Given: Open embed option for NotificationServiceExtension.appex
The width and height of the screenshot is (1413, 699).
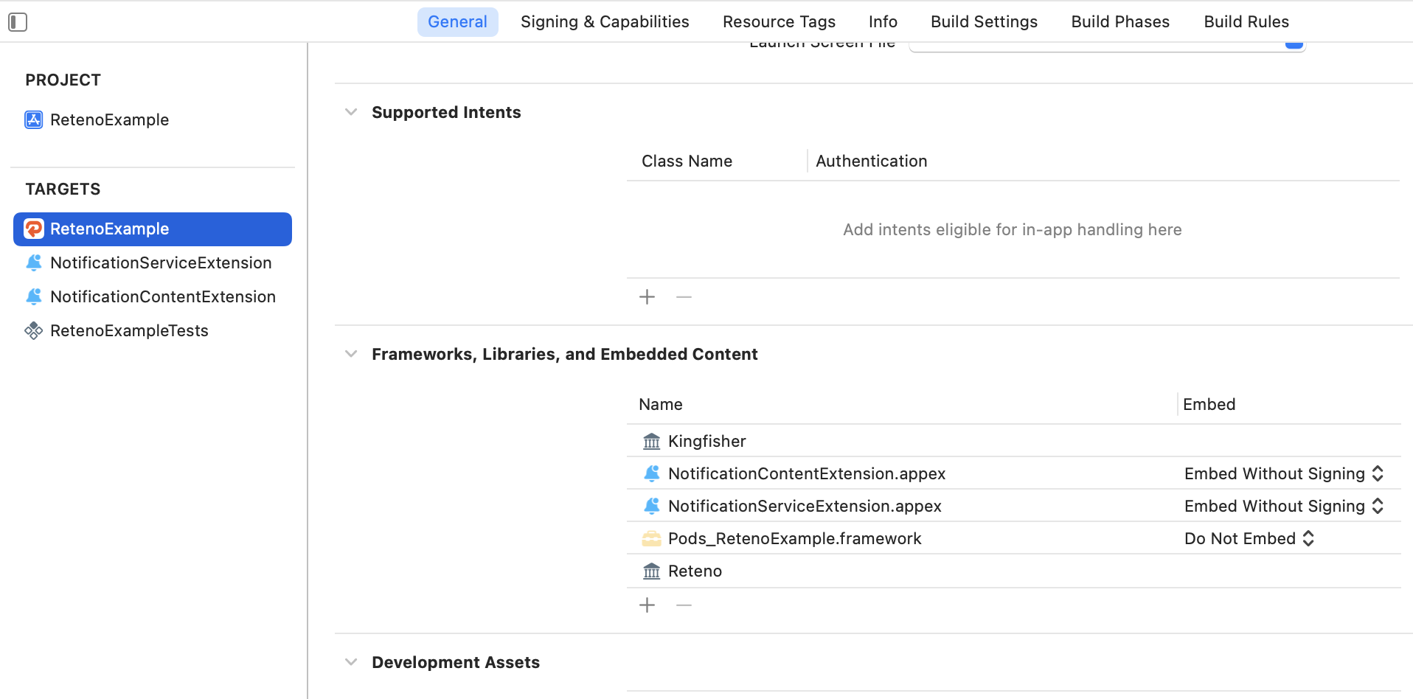Looking at the screenshot, I should click(1284, 506).
